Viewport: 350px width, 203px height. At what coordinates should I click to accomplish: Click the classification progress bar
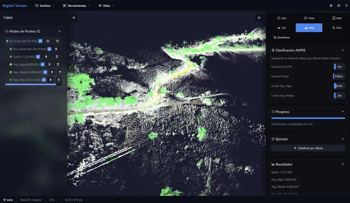tap(308, 118)
